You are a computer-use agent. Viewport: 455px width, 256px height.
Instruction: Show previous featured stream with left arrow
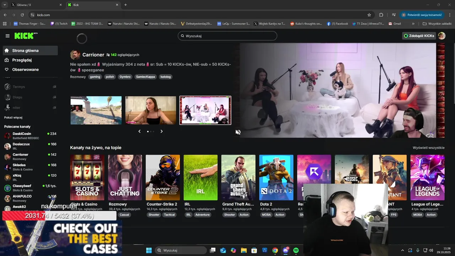pyautogui.click(x=140, y=131)
